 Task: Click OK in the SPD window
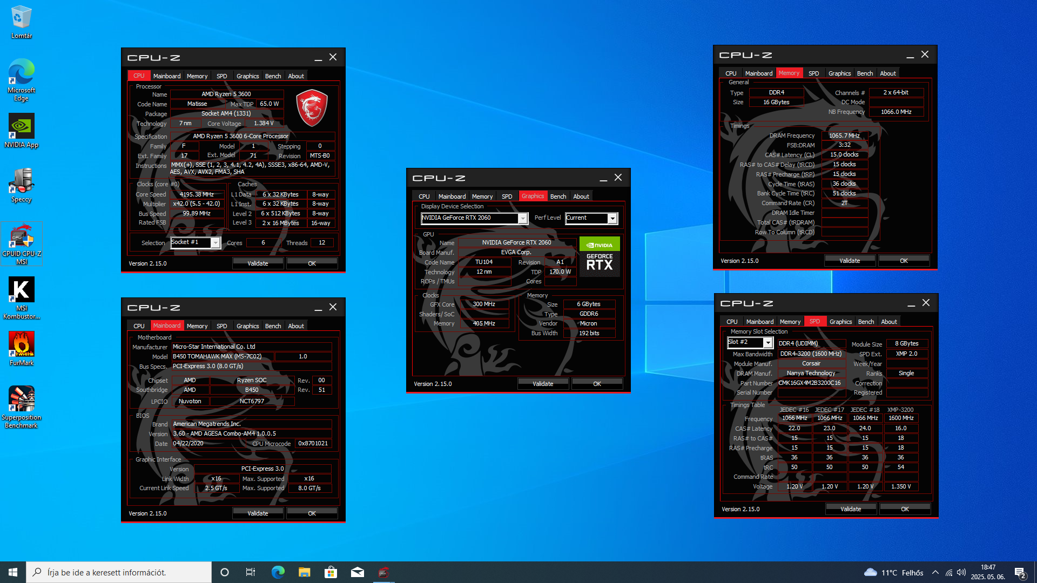pos(905,509)
